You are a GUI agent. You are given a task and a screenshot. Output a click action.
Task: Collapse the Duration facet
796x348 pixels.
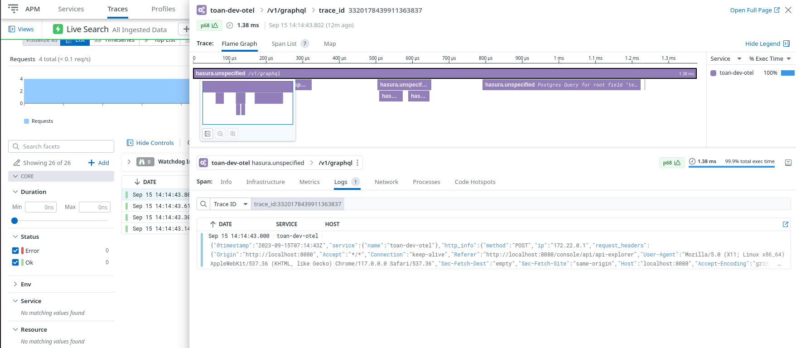15,192
